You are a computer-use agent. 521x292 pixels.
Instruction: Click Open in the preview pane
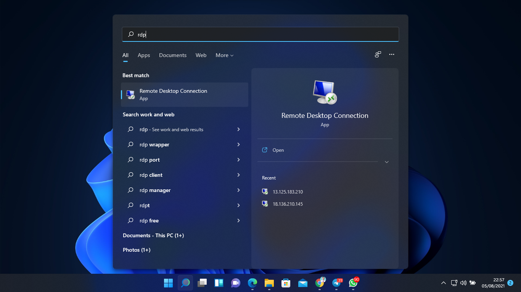point(278,150)
